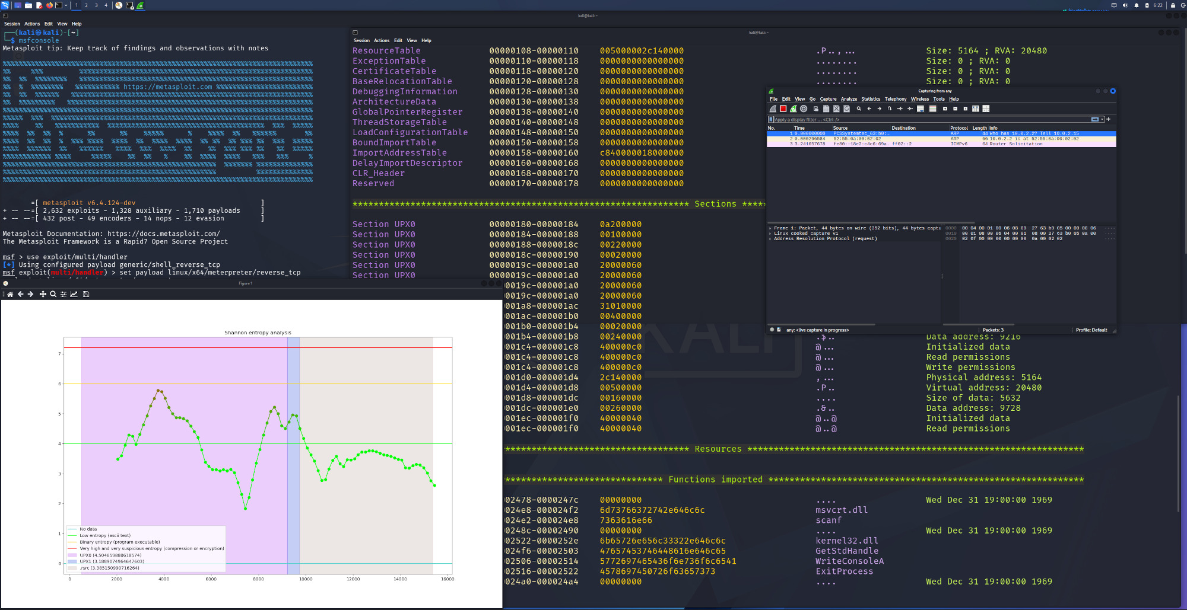
Task: Switch to workspace 2
Action: (86, 5)
